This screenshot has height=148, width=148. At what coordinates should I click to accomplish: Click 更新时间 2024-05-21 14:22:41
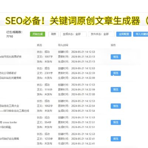tap(77, 139)
